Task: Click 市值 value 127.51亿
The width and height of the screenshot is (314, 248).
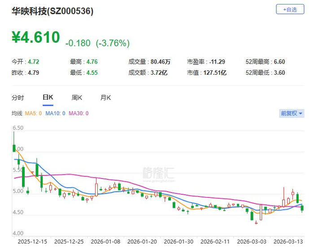Action: 215,73
